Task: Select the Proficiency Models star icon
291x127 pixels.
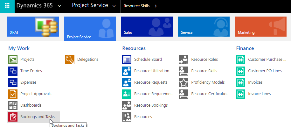Action: point(184,82)
